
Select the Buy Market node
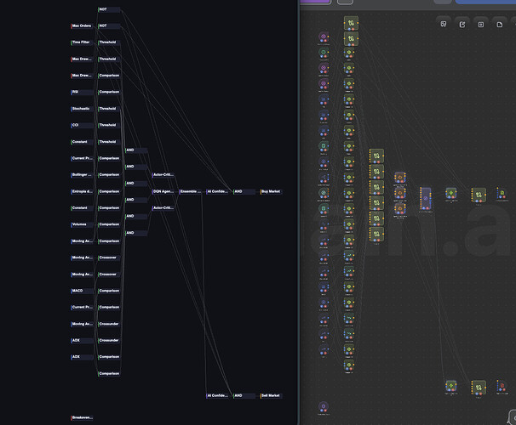tap(271, 191)
